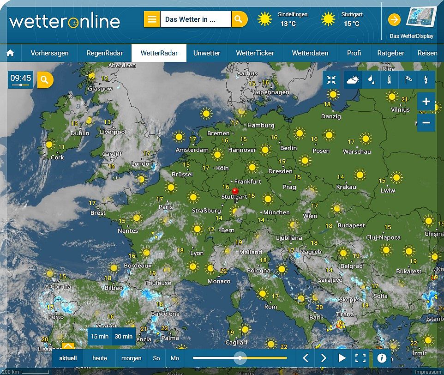Open the Unwetter tab
Screen dimensions: 444x375
click(x=207, y=53)
